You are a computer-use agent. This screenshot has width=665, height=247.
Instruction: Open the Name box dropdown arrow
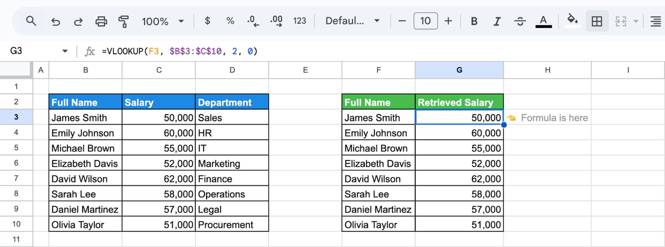click(x=65, y=51)
